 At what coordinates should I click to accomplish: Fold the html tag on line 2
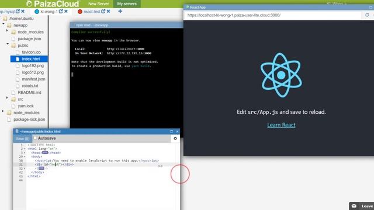click(x=25, y=149)
